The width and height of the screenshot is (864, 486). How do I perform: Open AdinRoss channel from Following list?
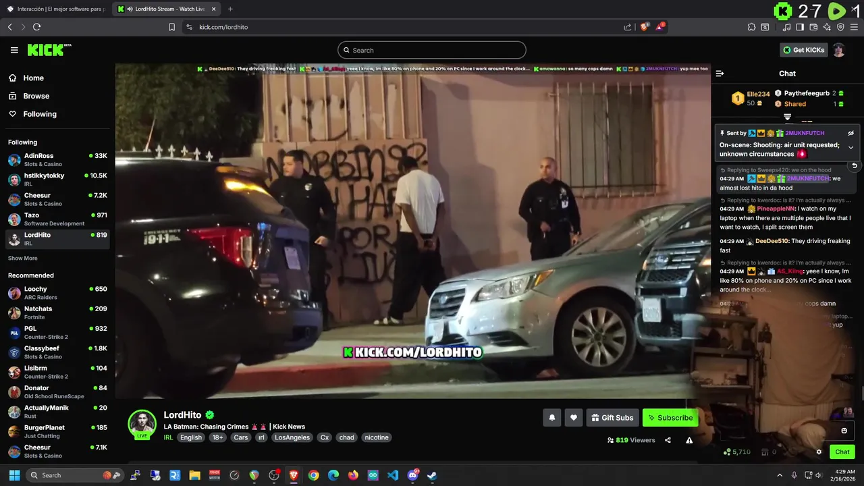click(57, 159)
